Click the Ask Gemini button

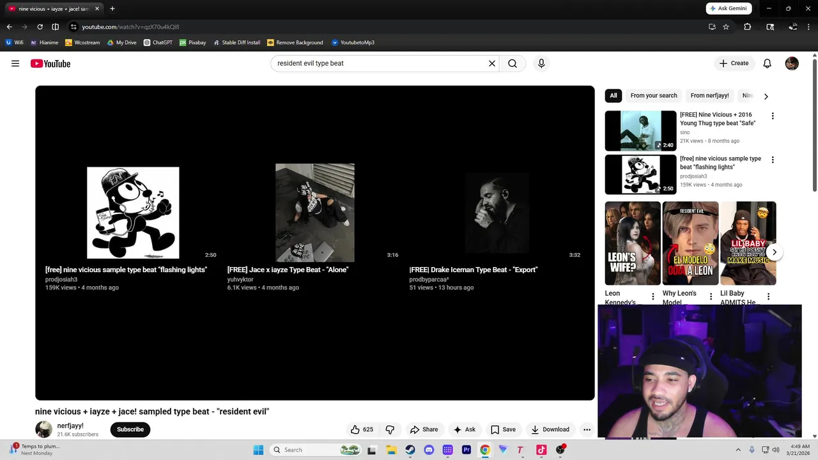tap(729, 8)
